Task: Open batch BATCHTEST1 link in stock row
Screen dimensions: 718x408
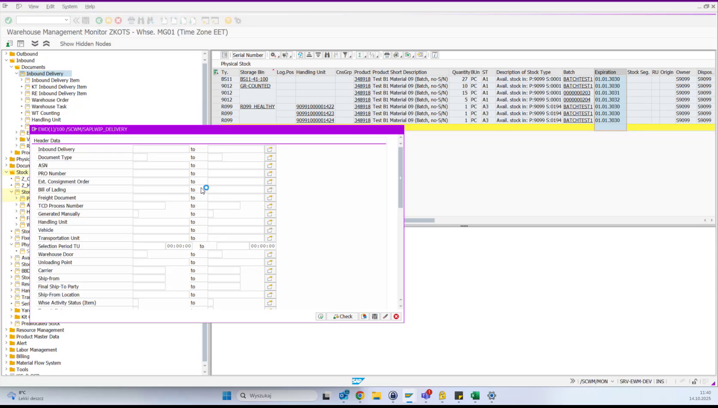Action: coord(577,79)
